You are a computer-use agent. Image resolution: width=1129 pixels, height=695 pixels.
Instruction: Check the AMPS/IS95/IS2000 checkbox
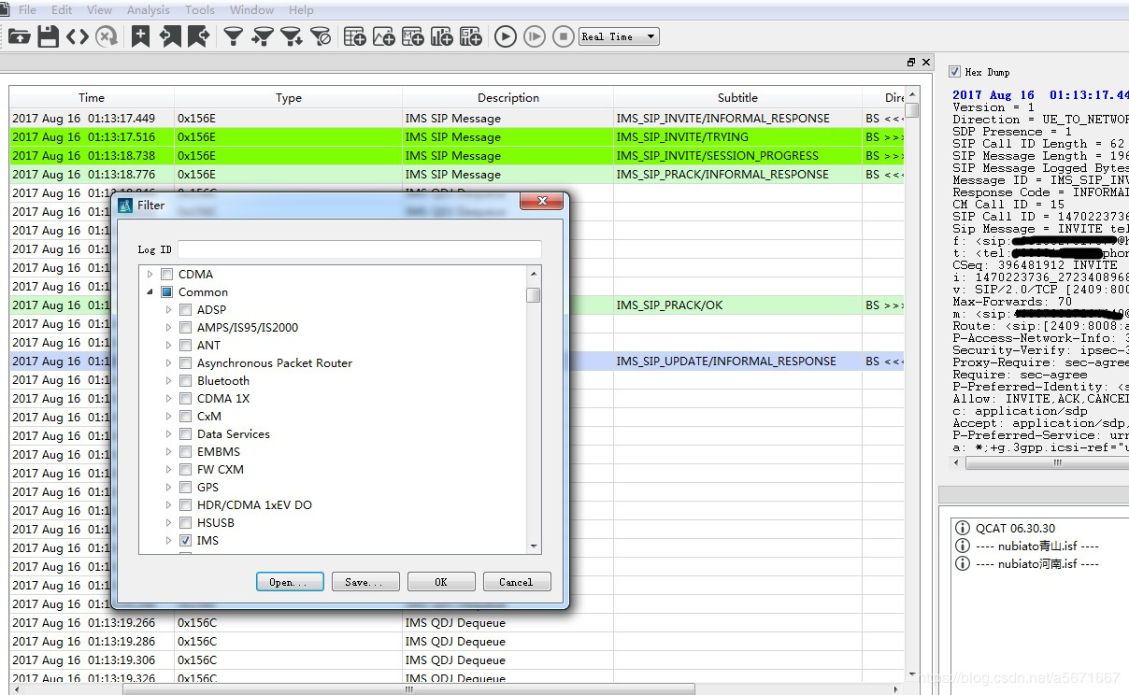tap(185, 328)
